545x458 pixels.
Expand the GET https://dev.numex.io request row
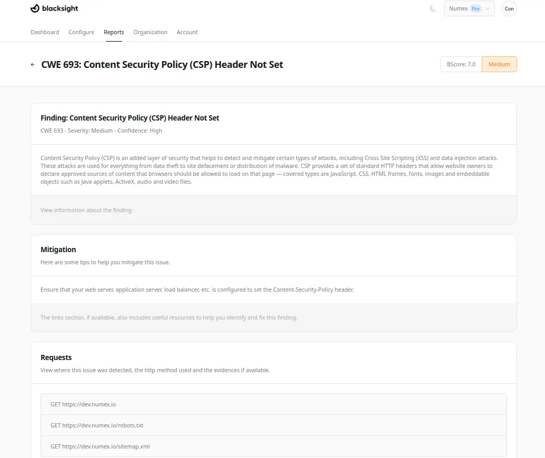click(x=273, y=404)
